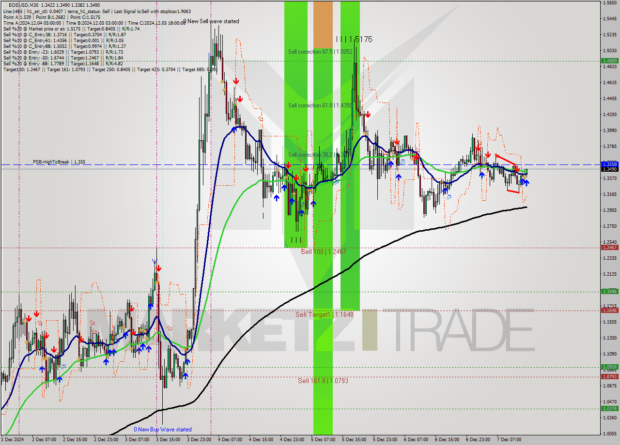620x445 pixels.
Task: Select the 'Sell Target1 | 1.1648' label
Action: tap(325, 314)
